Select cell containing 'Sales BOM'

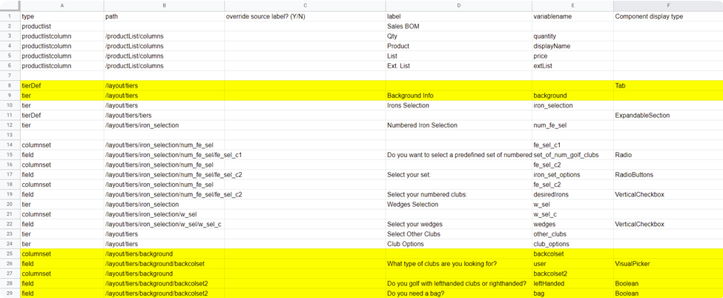click(x=459, y=26)
